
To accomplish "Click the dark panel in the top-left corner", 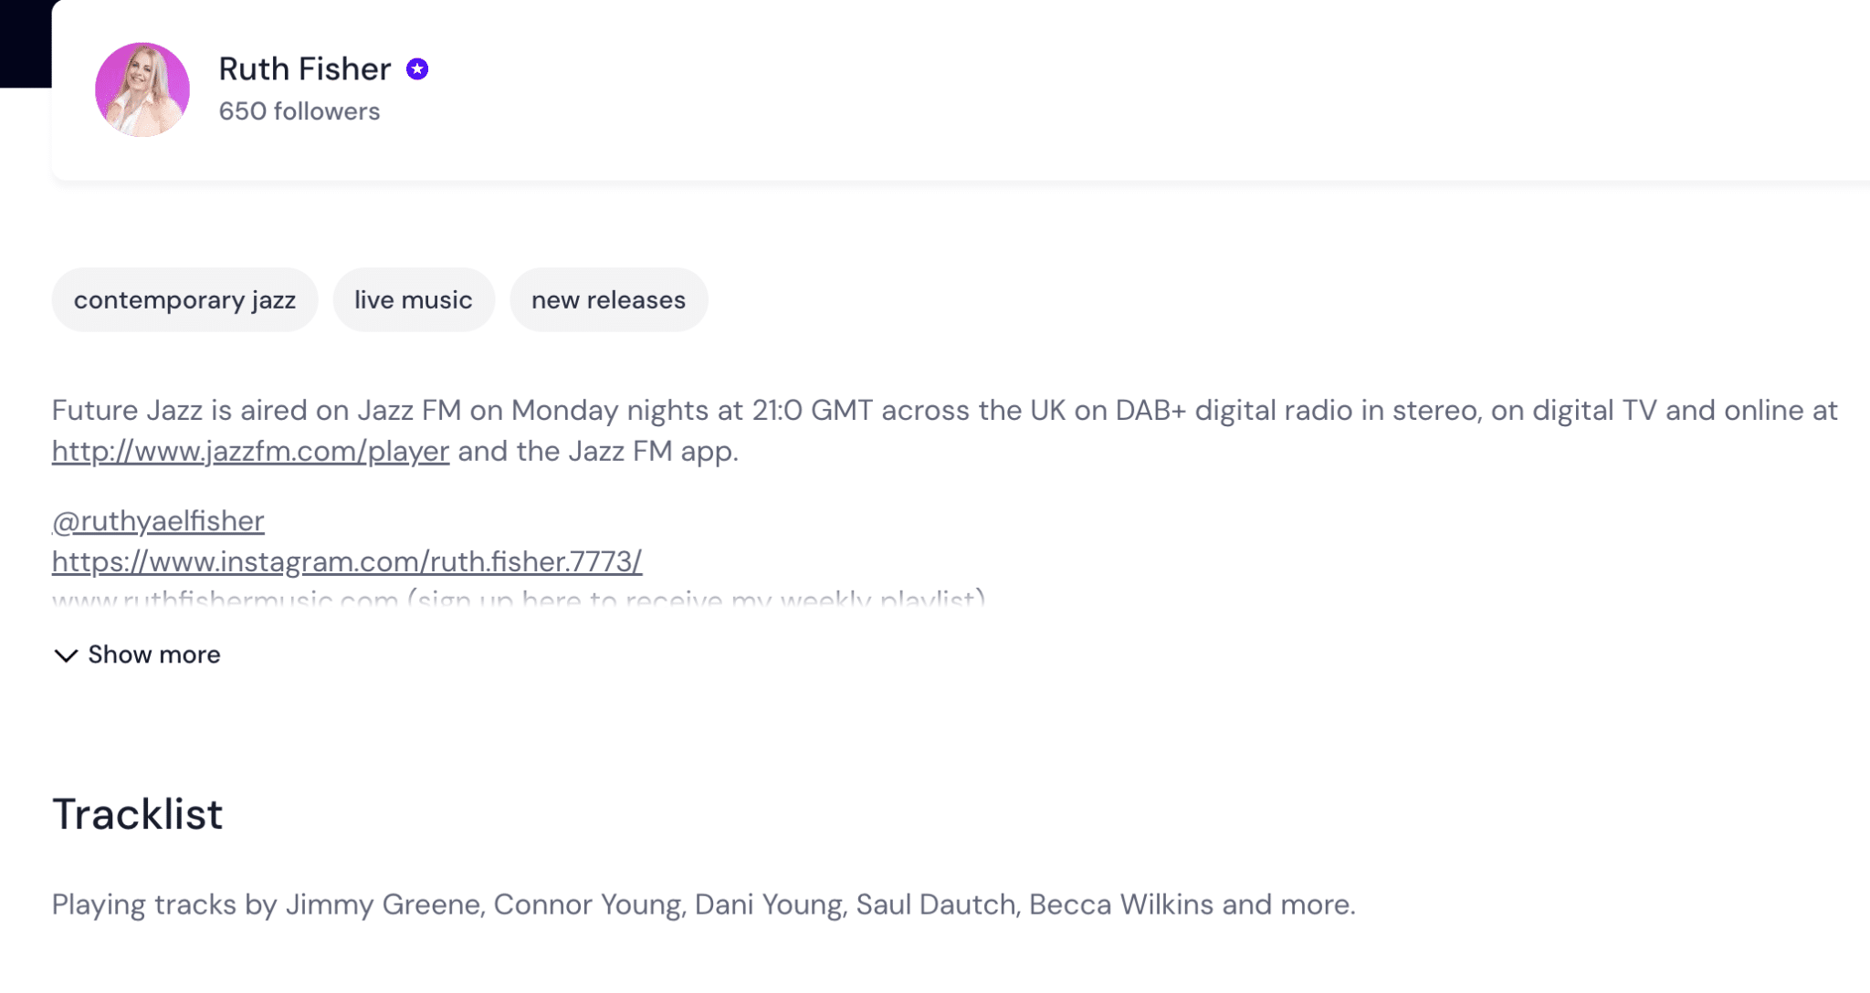I will click(x=26, y=44).
